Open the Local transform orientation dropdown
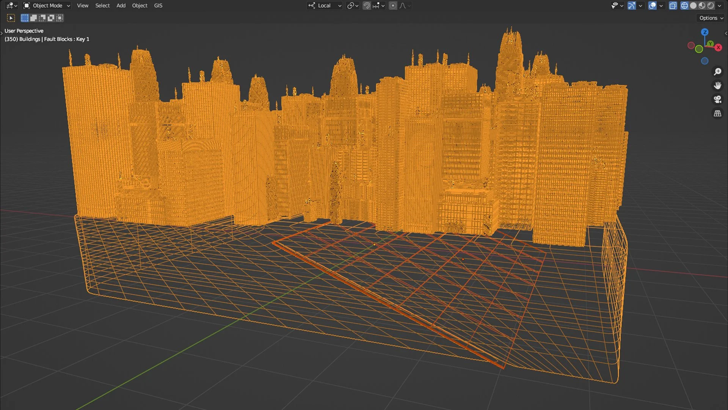Viewport: 728px width, 410px height. (x=325, y=6)
